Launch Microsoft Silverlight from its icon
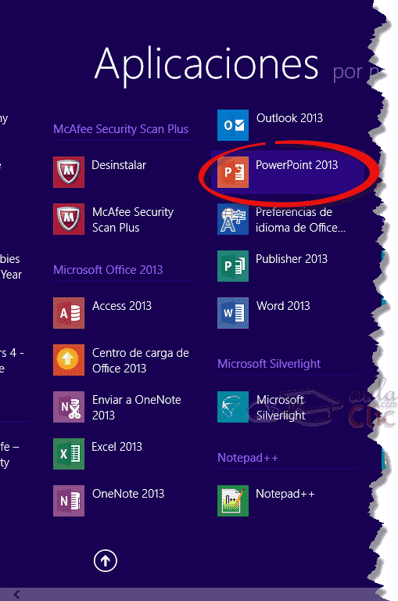 tap(233, 407)
